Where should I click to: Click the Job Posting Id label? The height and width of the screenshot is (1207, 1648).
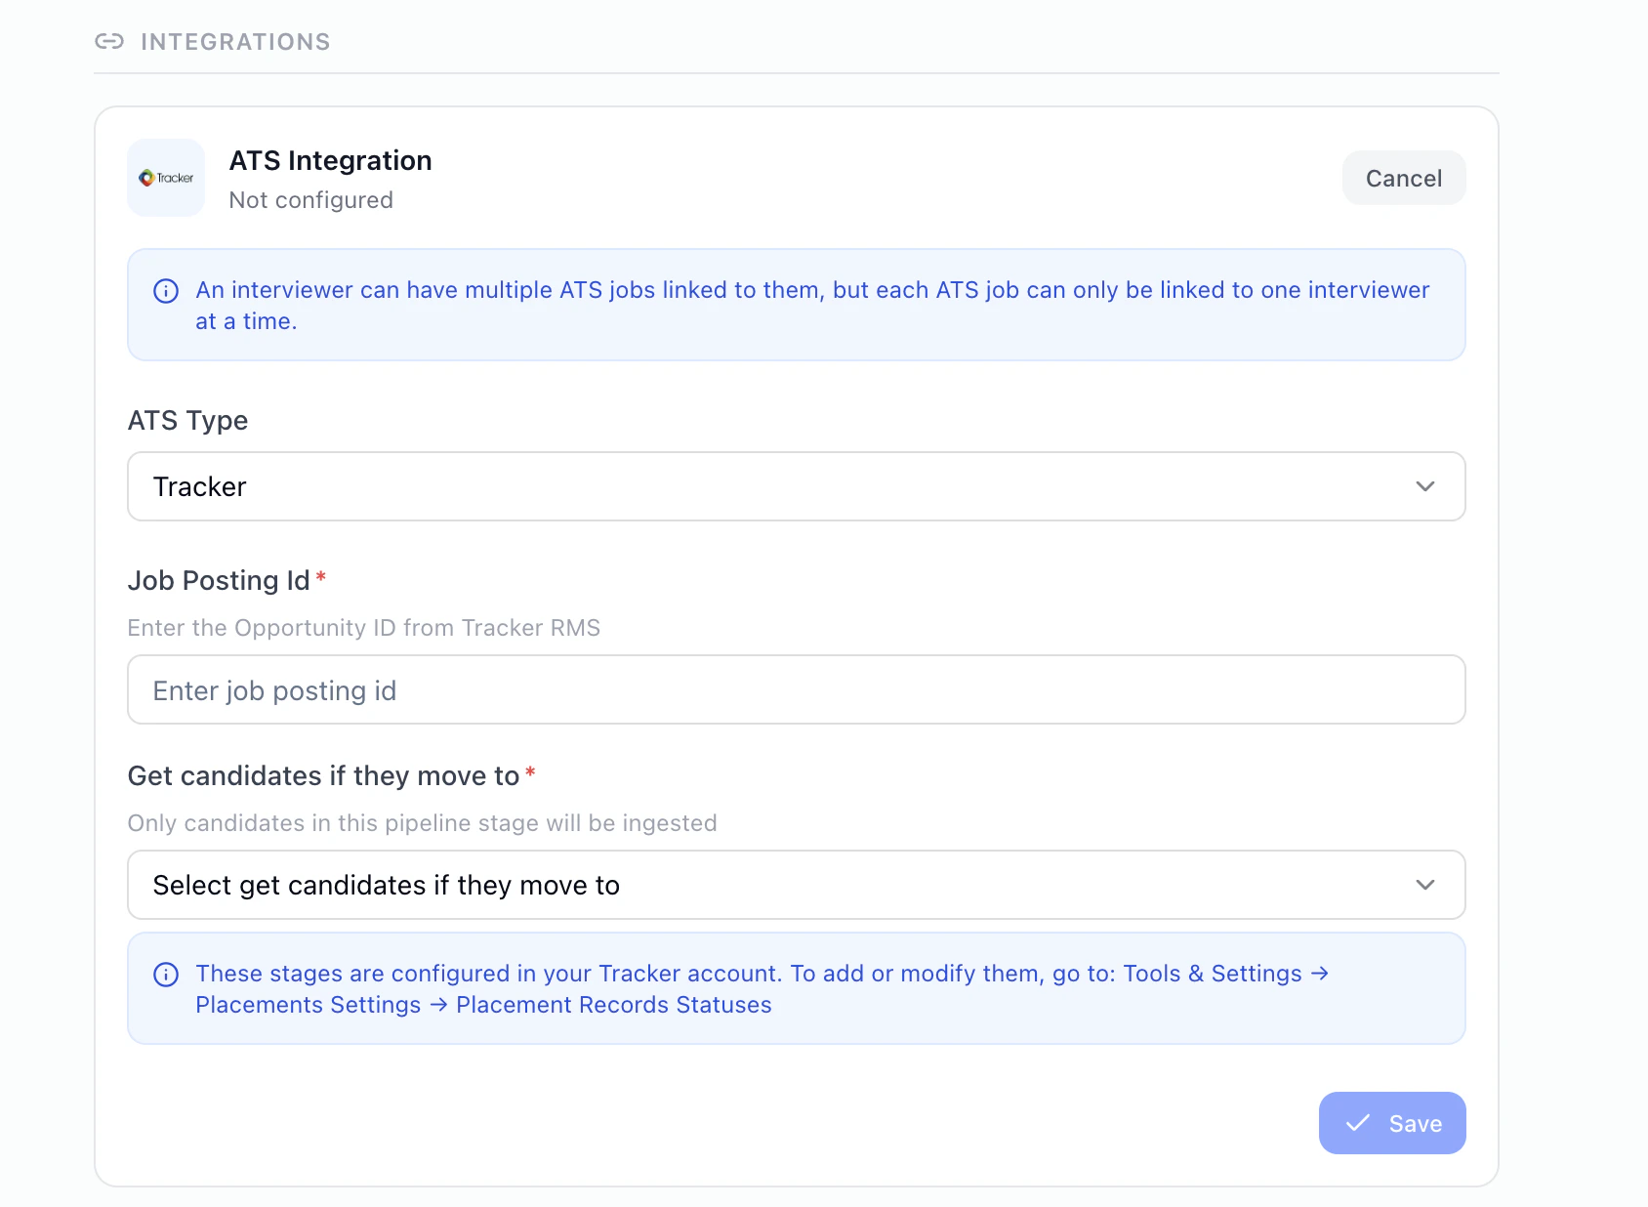[219, 581]
